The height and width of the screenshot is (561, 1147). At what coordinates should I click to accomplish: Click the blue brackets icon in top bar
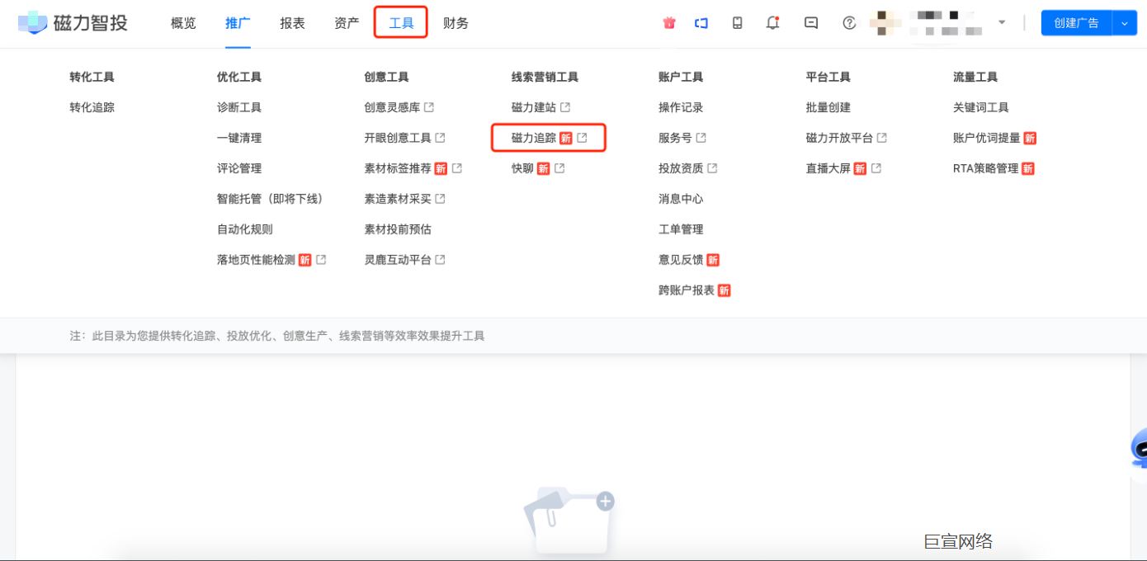click(x=702, y=23)
